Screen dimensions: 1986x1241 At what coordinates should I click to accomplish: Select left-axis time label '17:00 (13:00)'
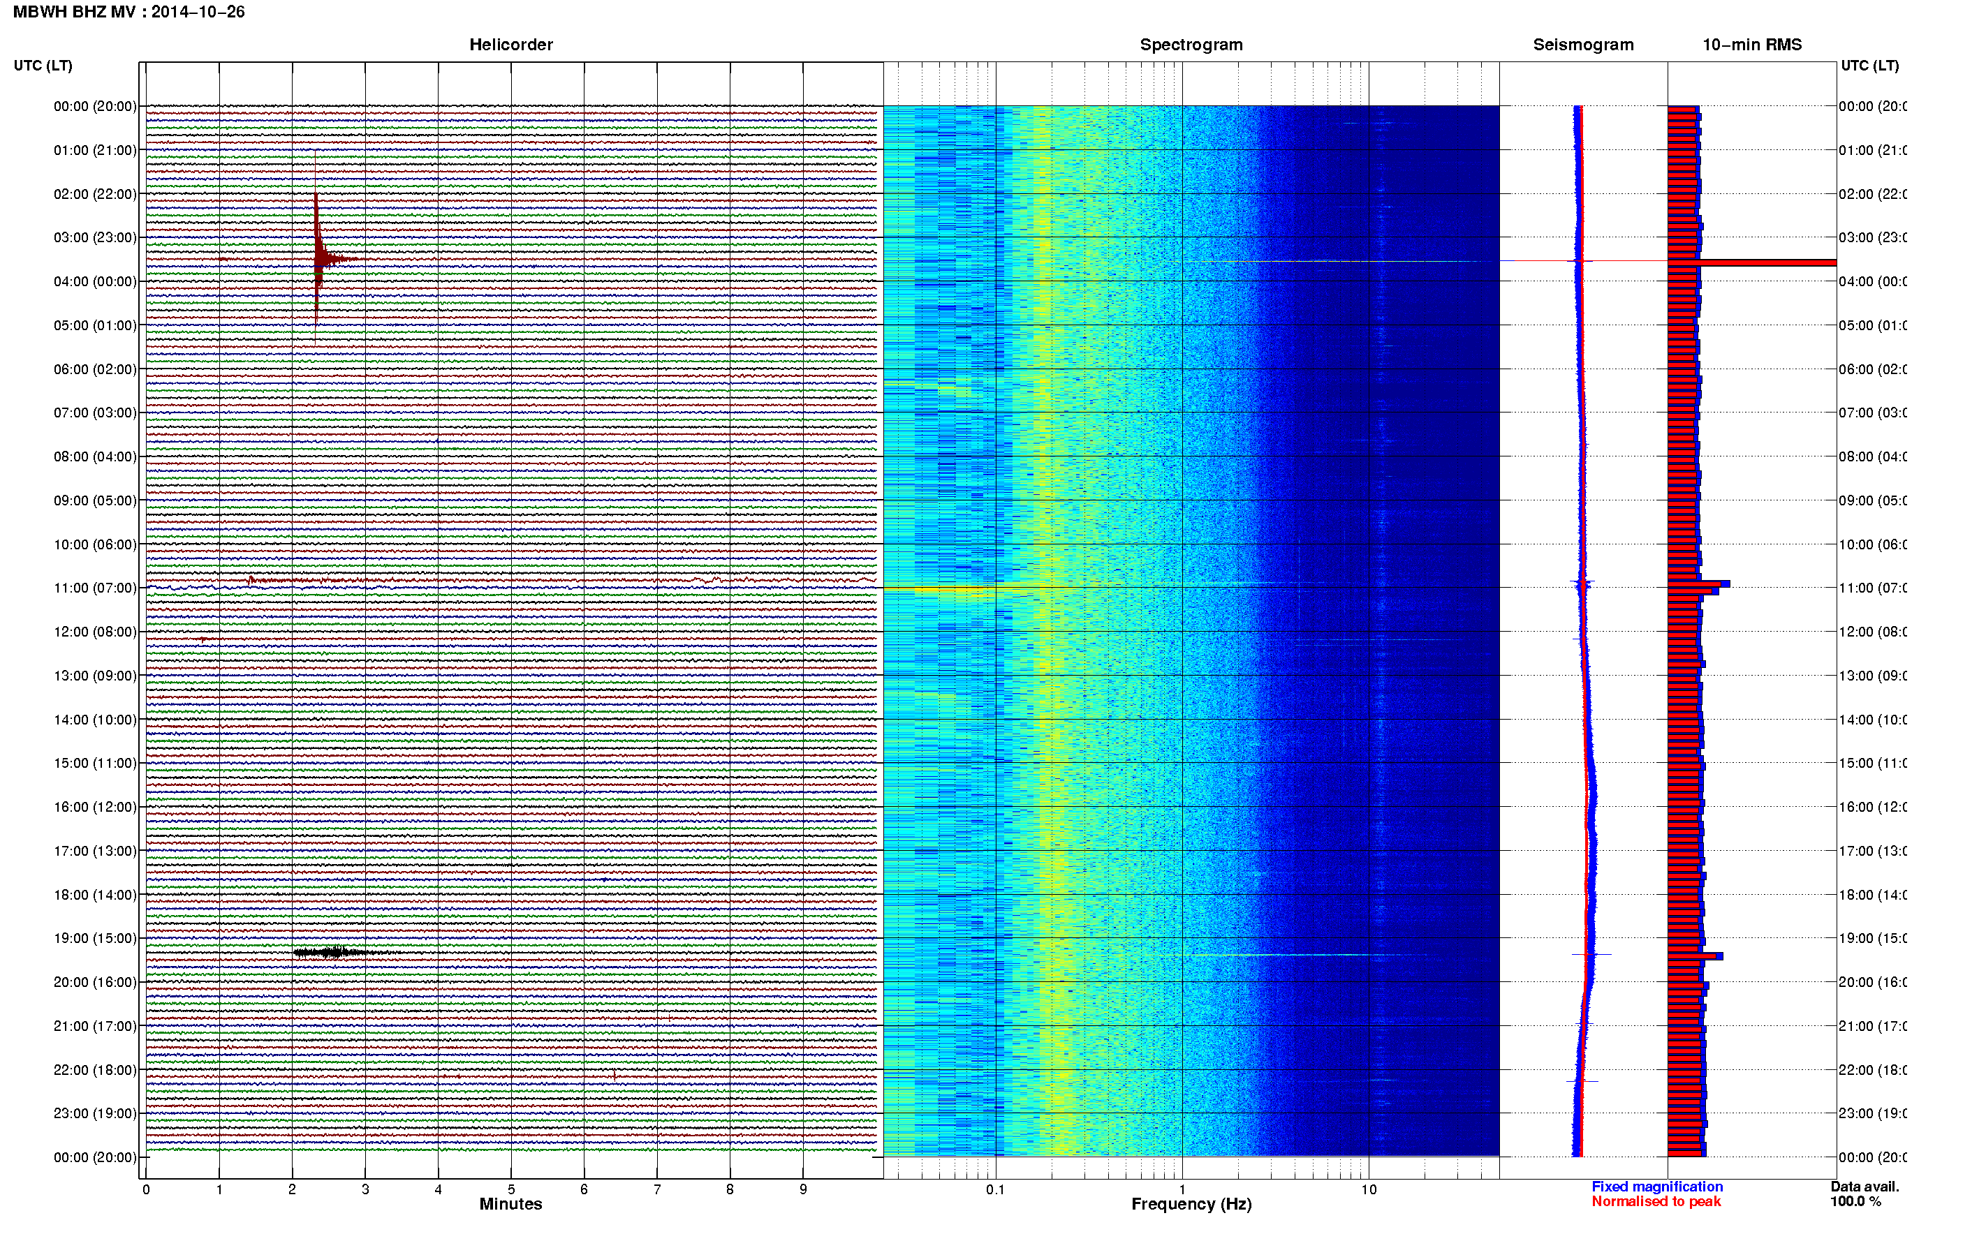(x=95, y=850)
